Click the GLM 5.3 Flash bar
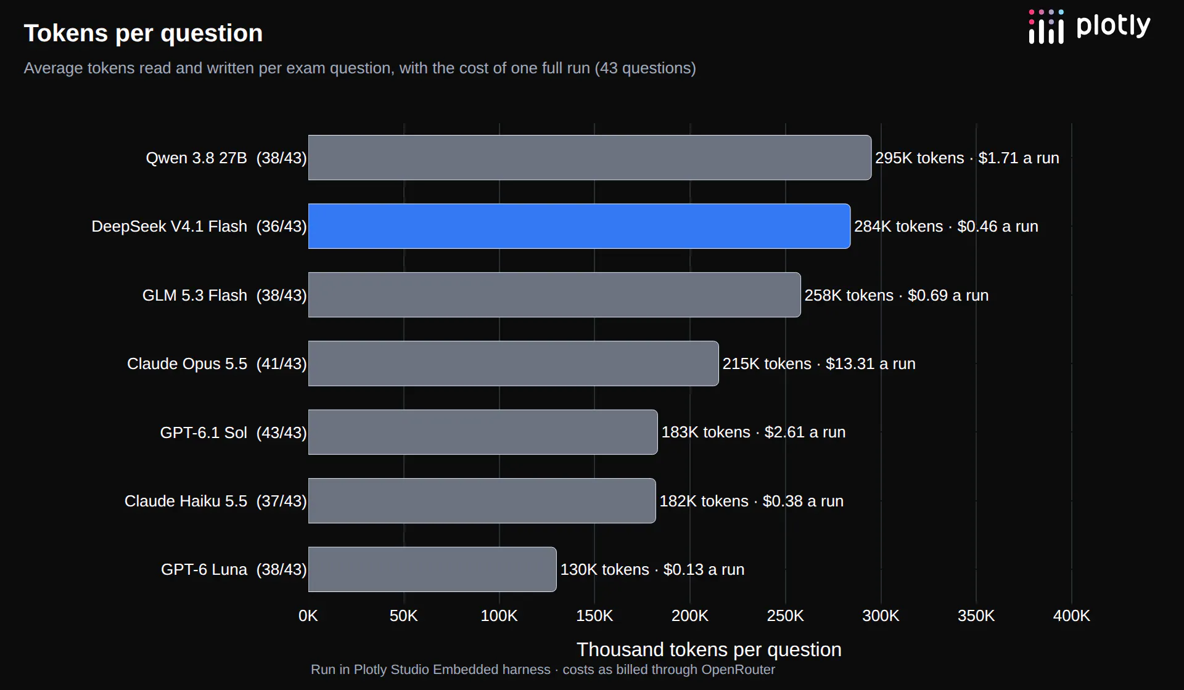Image resolution: width=1184 pixels, height=690 pixels. point(554,295)
